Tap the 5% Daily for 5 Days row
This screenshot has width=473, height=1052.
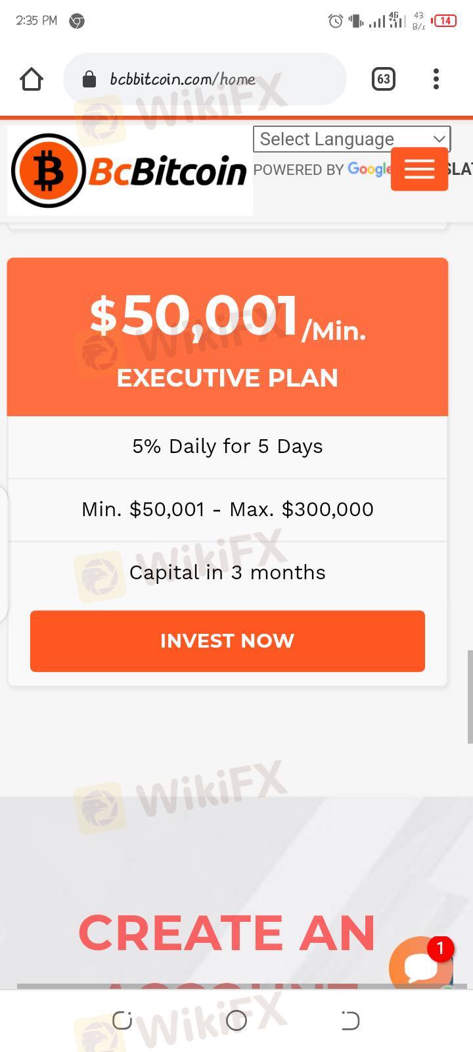coord(227,446)
